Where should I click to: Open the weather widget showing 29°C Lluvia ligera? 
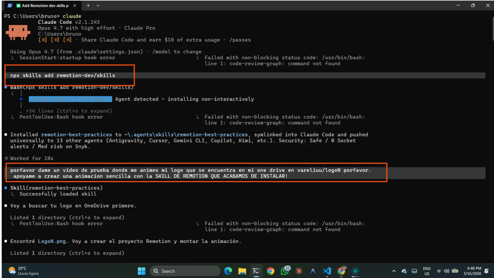[x=24, y=271]
